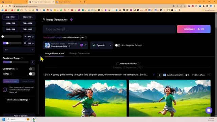Click the width W value field
Screen dimensions: 217x122
tap(29, 37)
